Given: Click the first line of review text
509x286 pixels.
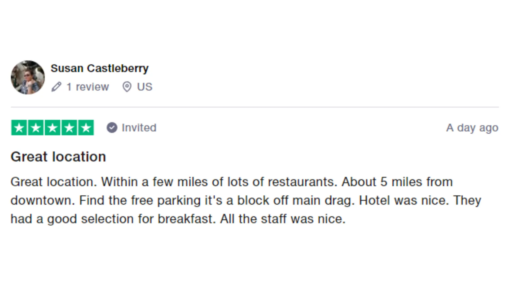Looking at the screenshot, I should pos(232,182).
